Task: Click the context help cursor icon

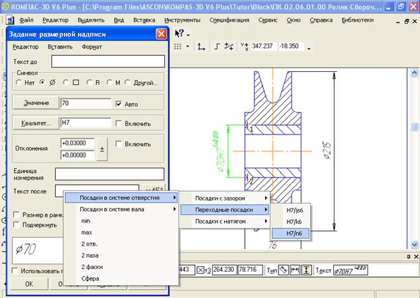Action: (x=180, y=33)
